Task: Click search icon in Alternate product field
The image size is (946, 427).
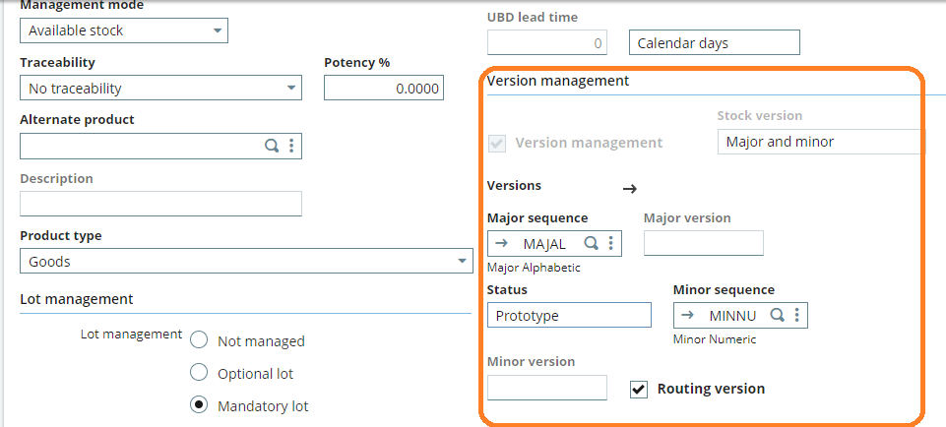Action: point(272,146)
